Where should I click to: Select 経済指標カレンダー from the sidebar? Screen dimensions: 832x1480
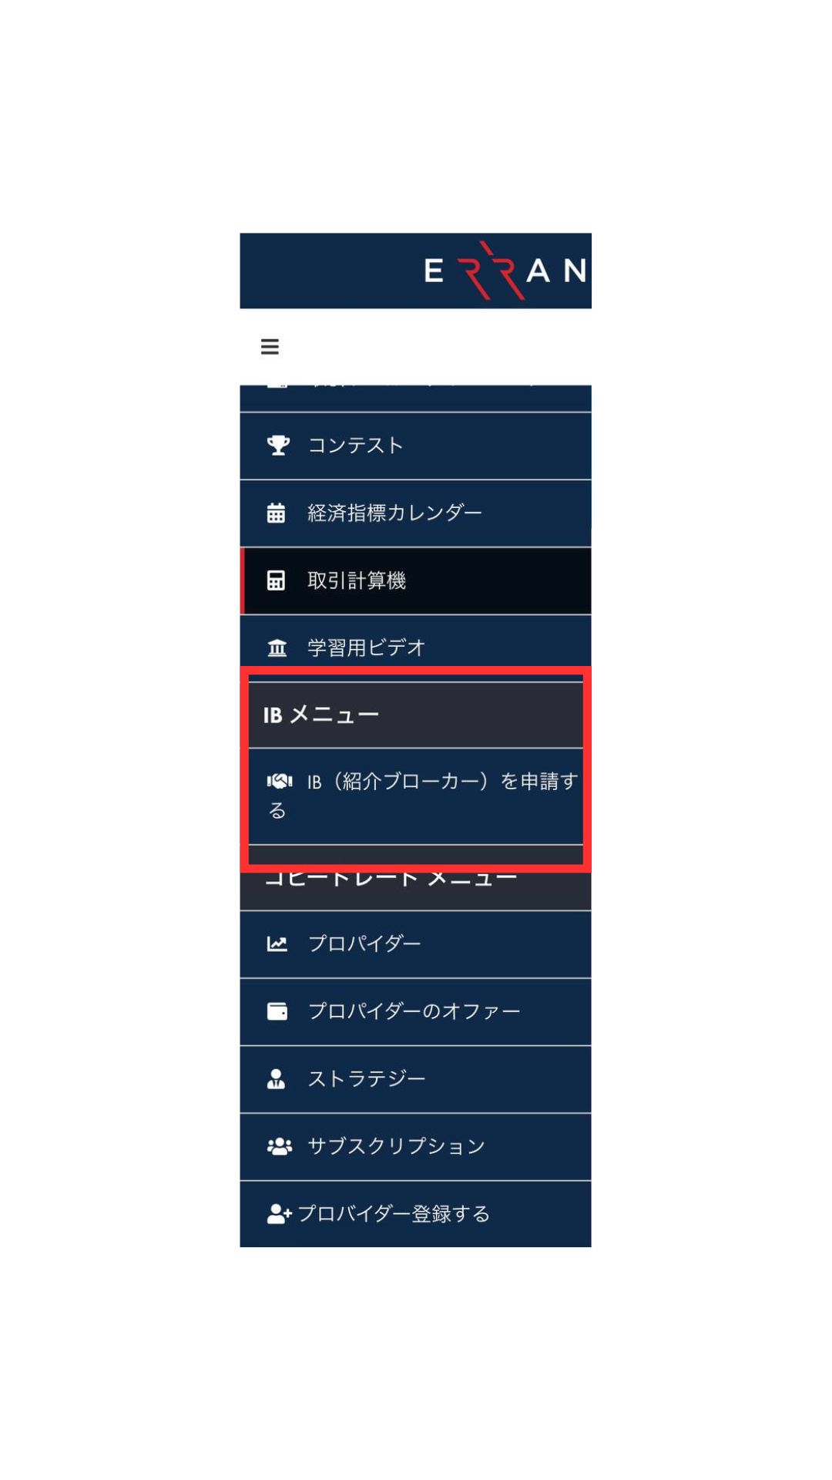(416, 513)
